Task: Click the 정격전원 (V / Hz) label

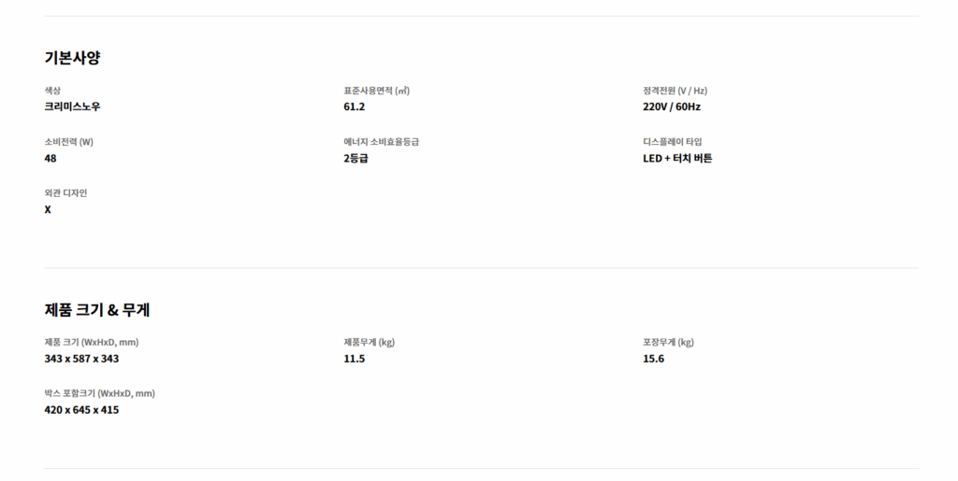Action: tap(675, 91)
